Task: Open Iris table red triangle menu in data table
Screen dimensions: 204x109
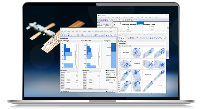Action: 98,23
